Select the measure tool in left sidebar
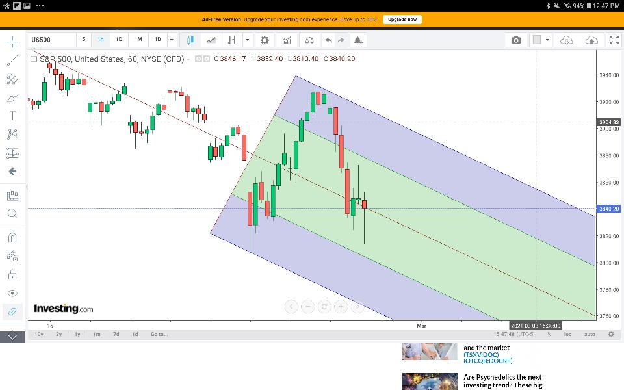 12,196
